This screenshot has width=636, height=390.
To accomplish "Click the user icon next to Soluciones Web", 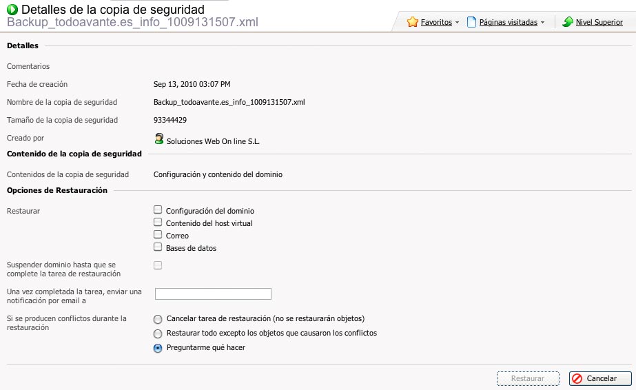I will [x=159, y=138].
